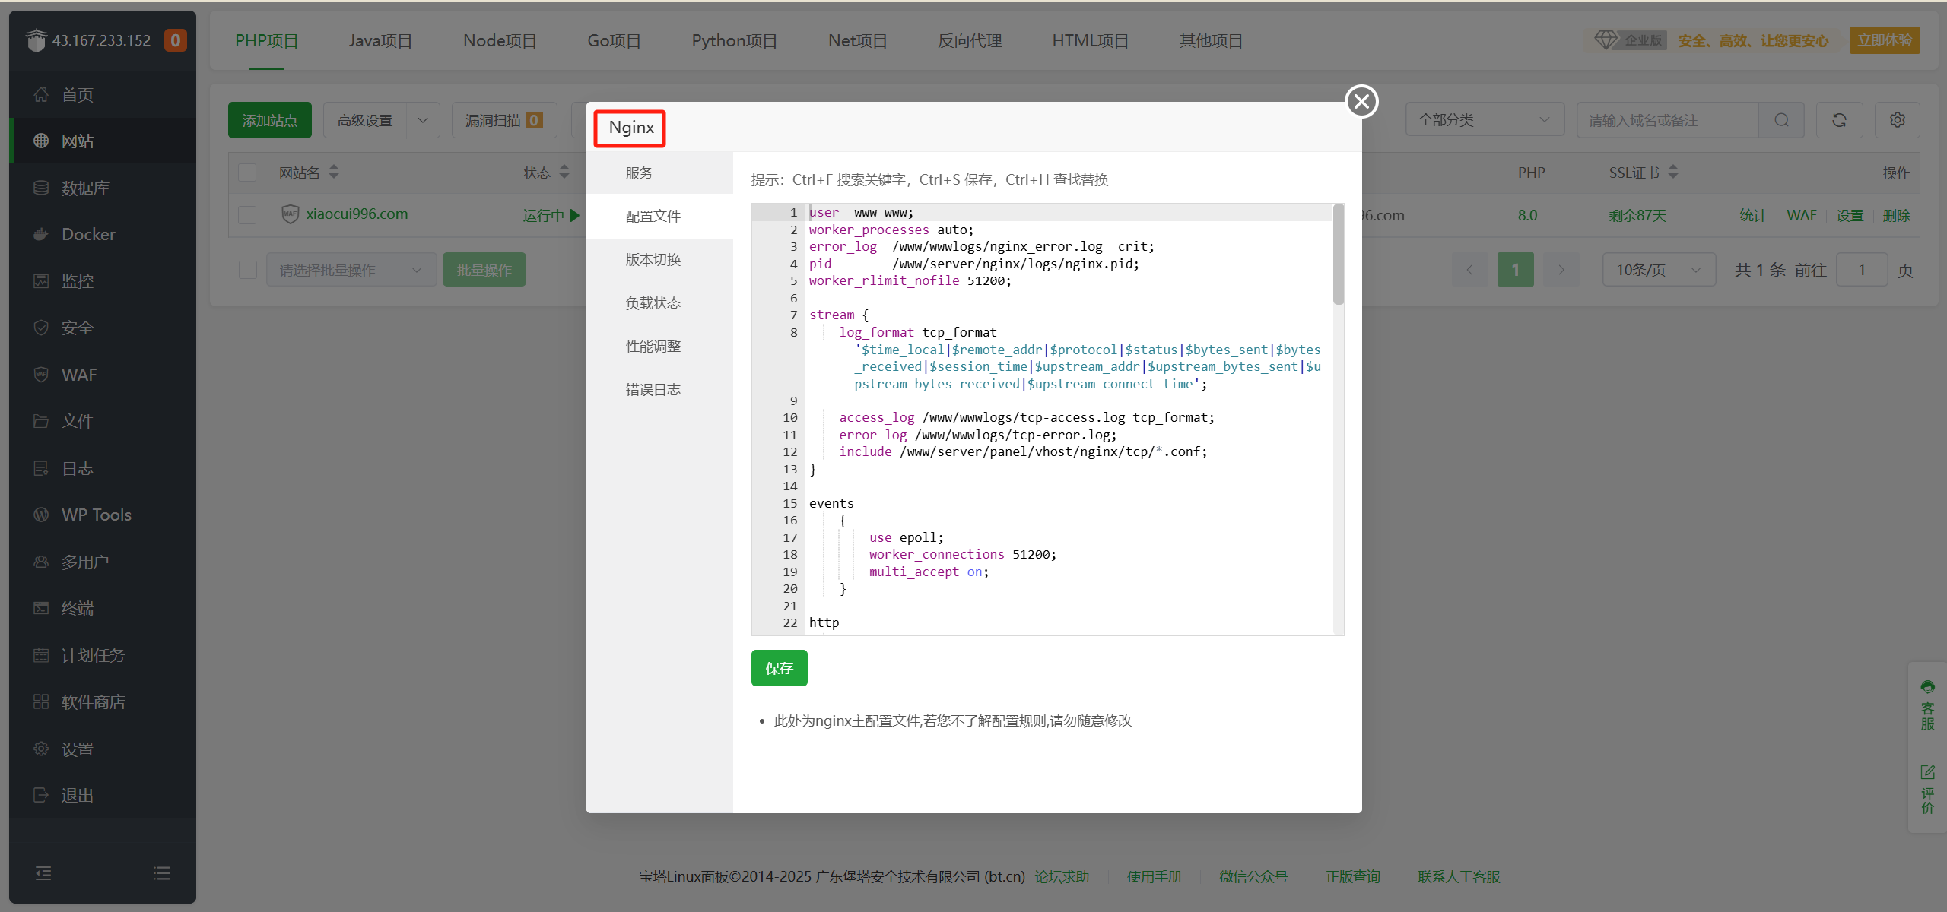Check the select-all checkbox in table header
Image resolution: width=1947 pixels, height=912 pixels.
[x=247, y=172]
